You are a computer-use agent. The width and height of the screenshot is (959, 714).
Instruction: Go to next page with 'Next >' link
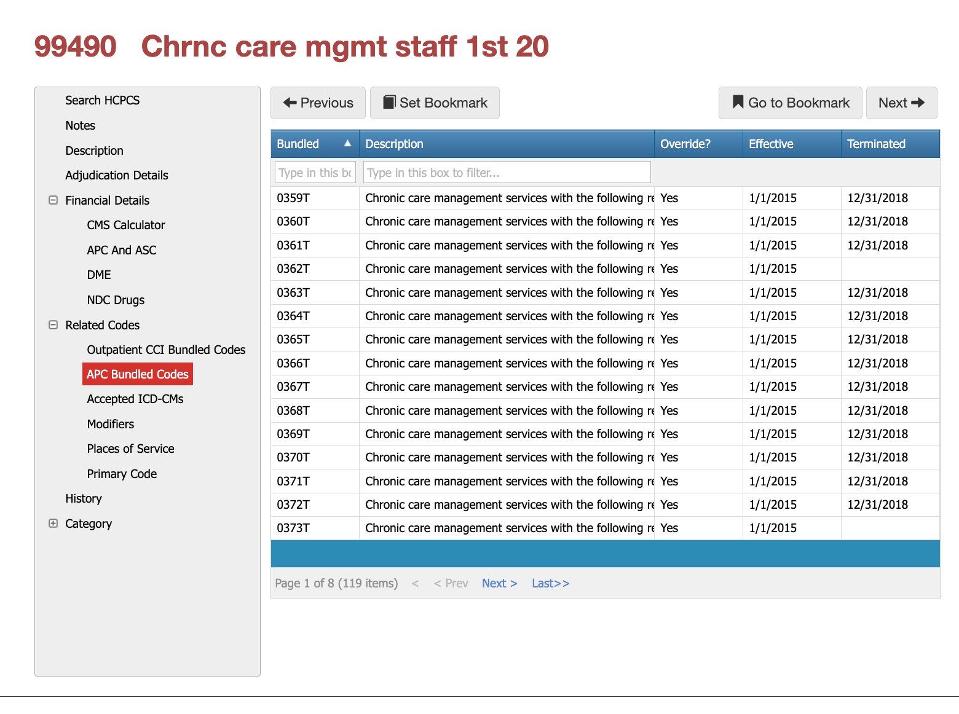pos(500,583)
